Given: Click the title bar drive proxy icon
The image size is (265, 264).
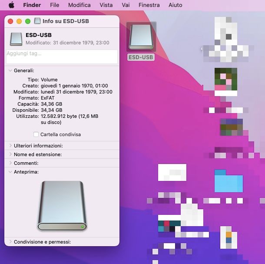Looking at the screenshot, I should pyautogui.click(x=37, y=21).
